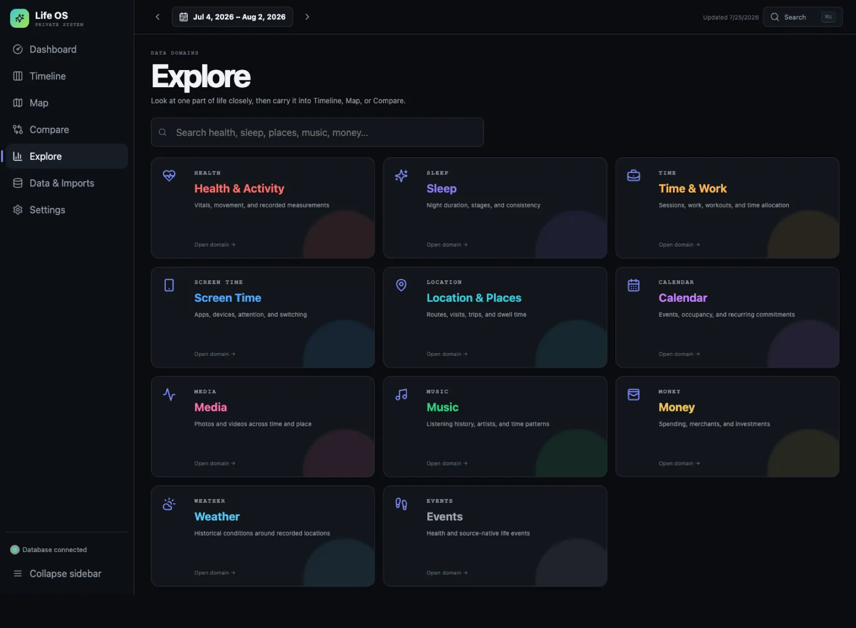Open the Data & Imports page
856x628 pixels.
tap(67, 183)
